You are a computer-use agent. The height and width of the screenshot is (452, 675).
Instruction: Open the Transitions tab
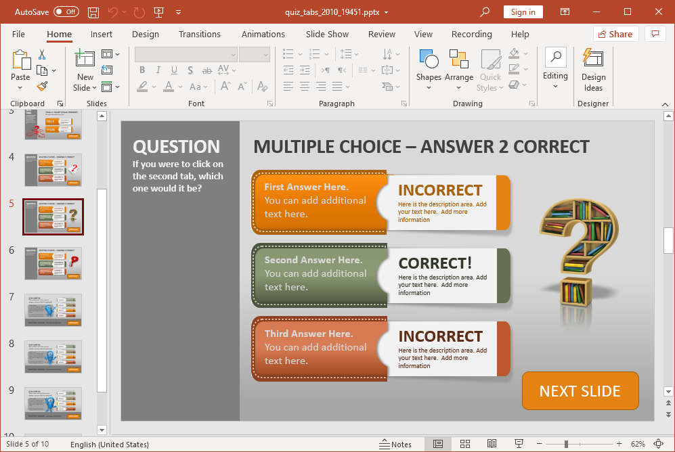(199, 34)
